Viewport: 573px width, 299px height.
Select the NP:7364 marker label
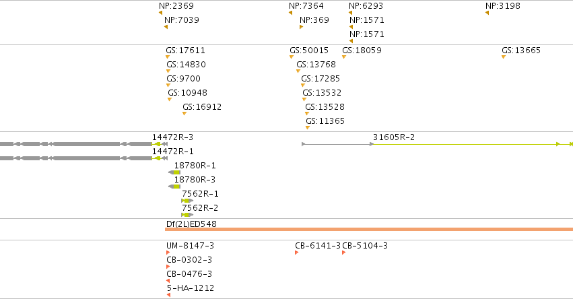pyautogui.click(x=306, y=6)
